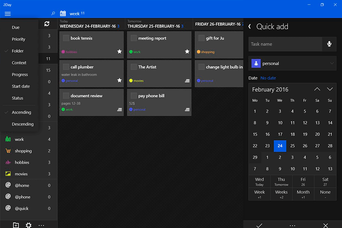The width and height of the screenshot is (342, 228).
Task: Check off the call plumber task
Action: pyautogui.click(x=66, y=67)
